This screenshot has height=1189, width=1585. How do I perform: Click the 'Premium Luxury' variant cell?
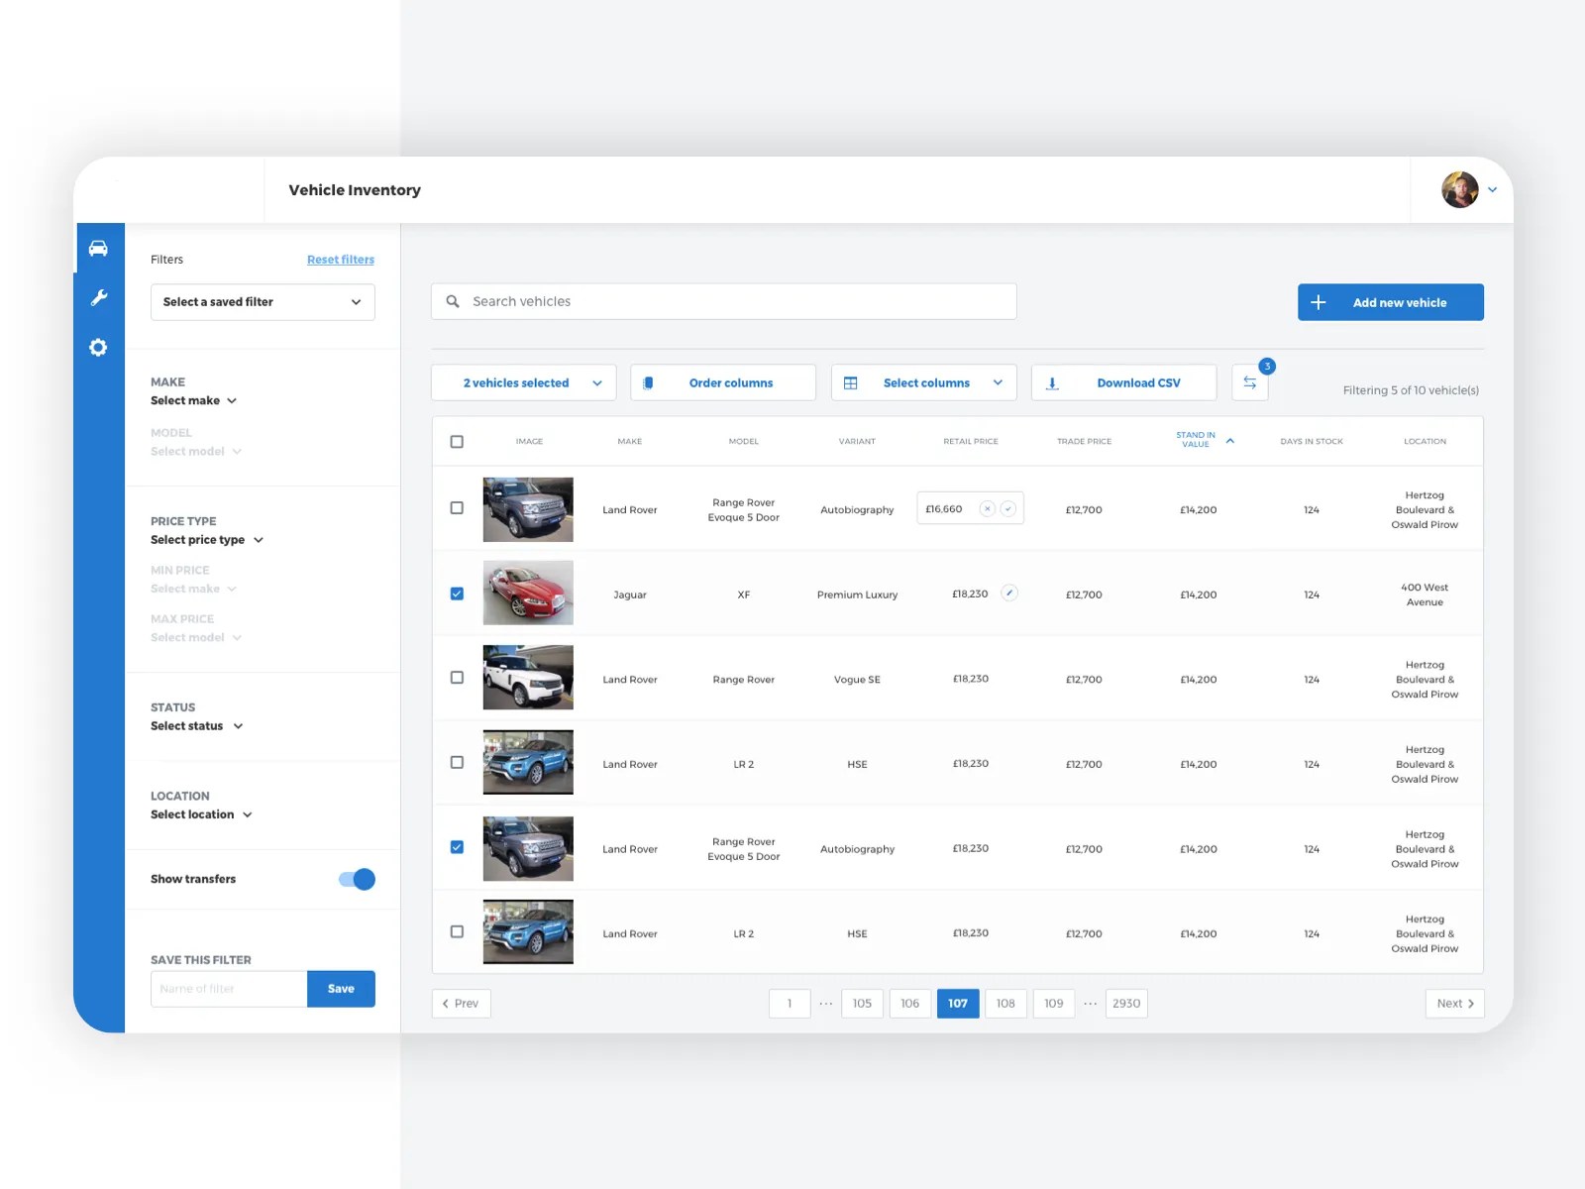858,594
